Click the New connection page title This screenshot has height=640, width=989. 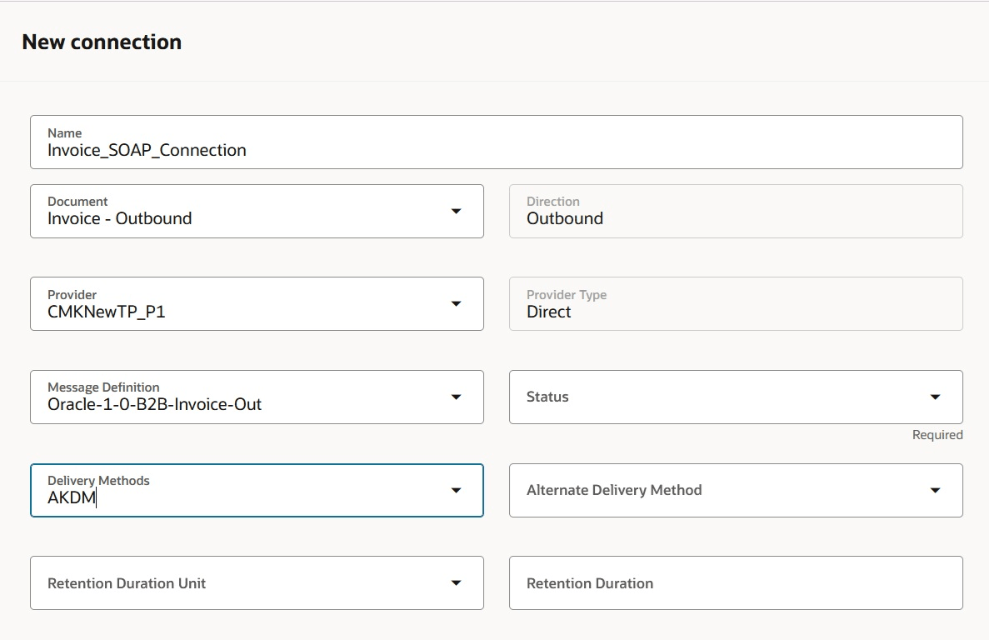102,41
